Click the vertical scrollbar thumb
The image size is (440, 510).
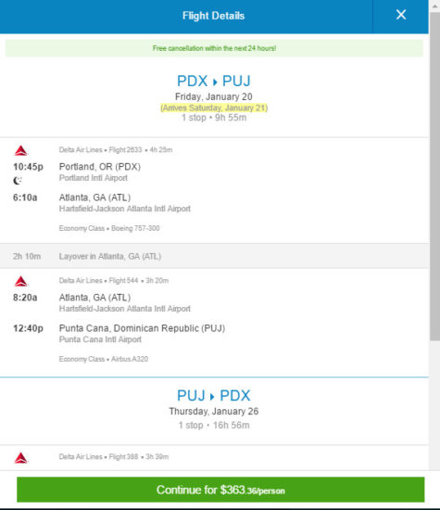point(434,175)
